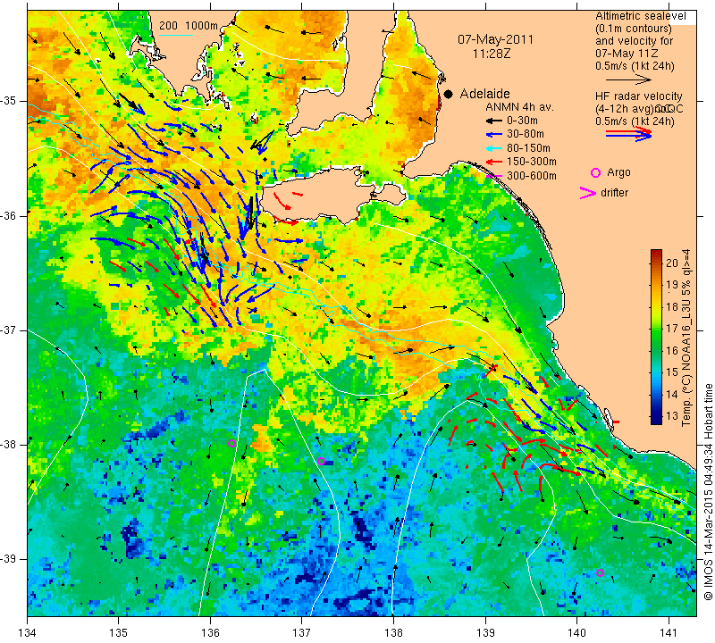Click longitude axis label "139"
715x643 pixels.
485,633
